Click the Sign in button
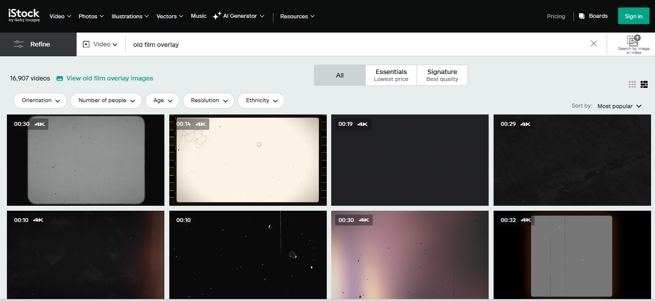655x301 pixels. click(x=633, y=16)
